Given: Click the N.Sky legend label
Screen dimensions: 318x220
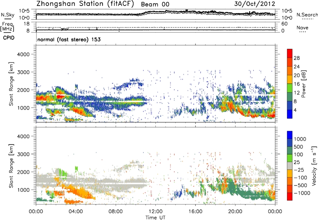Looking at the screenshot, I should tap(8, 15).
